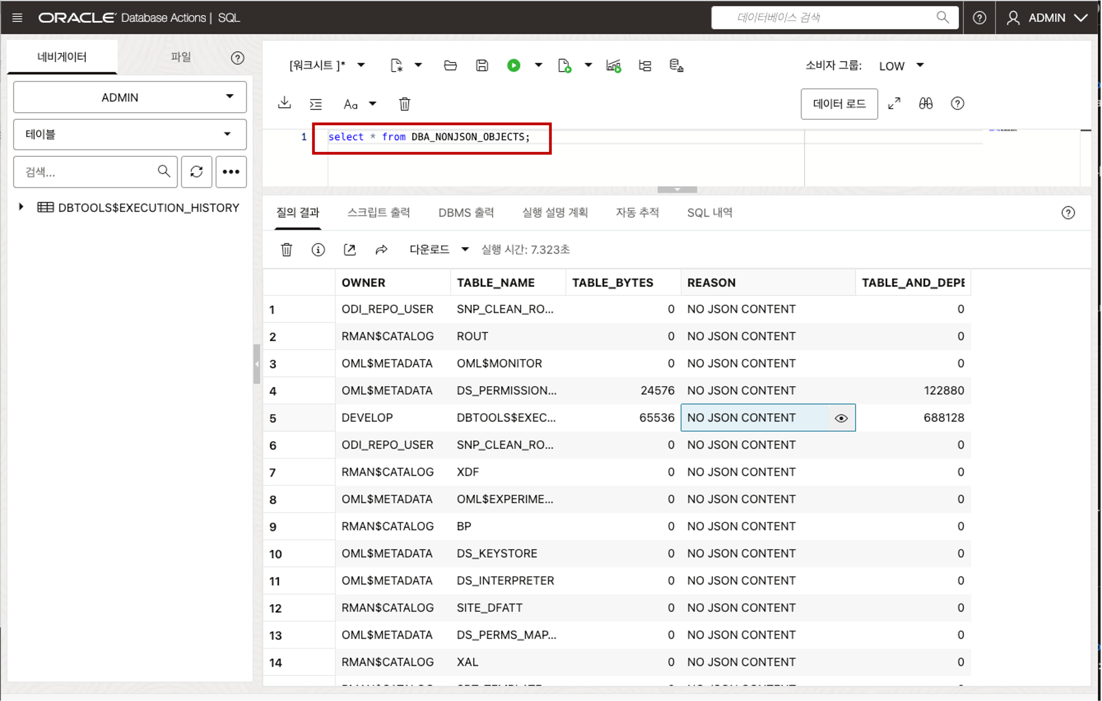The image size is (1102, 701).
Task: Switch to the SQL 내역 tab
Action: click(709, 212)
